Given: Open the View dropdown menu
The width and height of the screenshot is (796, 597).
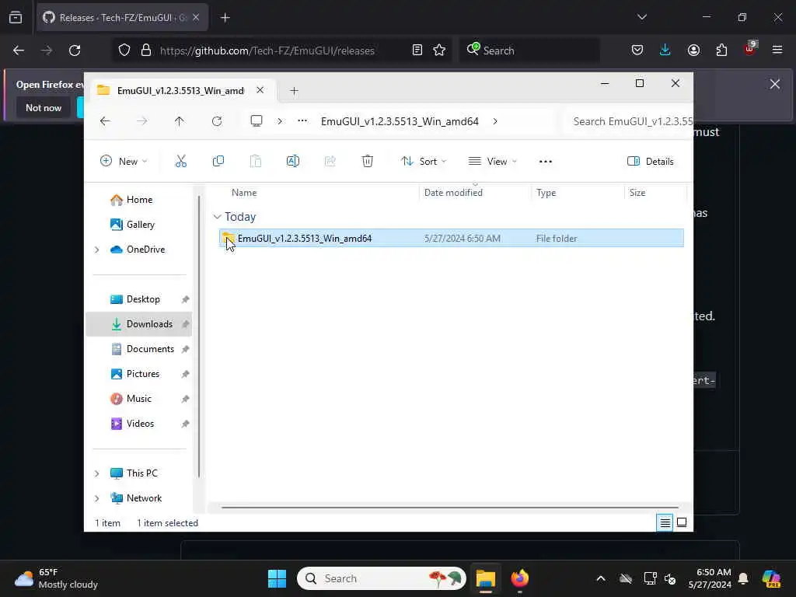Looking at the screenshot, I should click(x=492, y=162).
